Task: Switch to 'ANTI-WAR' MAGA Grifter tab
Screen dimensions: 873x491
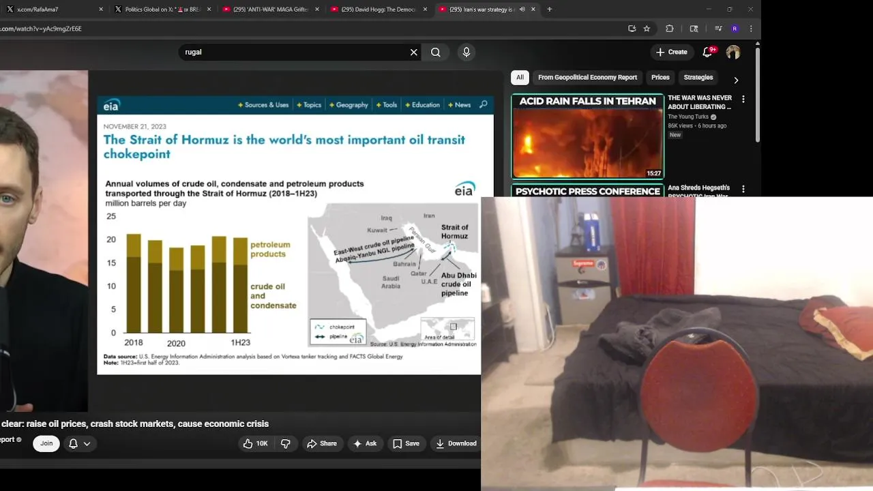Action: coord(271,10)
